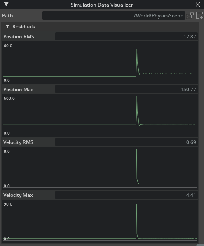Click the Position RMS label
This screenshot has height=246, width=204.
[19, 37]
